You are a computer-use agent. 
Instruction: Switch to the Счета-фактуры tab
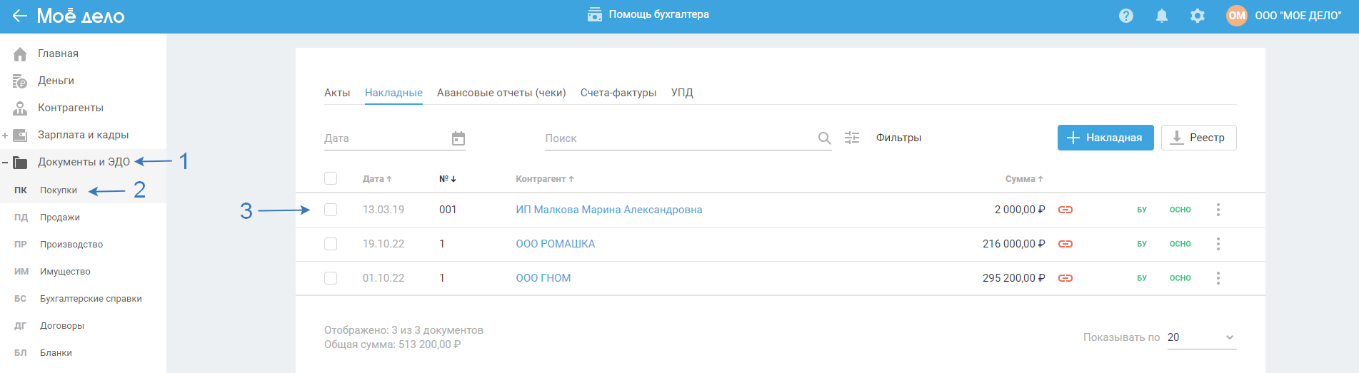click(618, 93)
